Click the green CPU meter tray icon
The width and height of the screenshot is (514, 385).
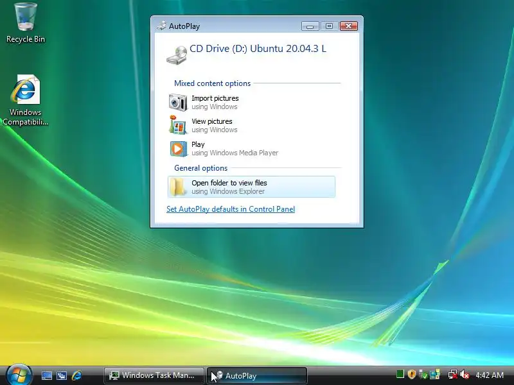tap(400, 374)
